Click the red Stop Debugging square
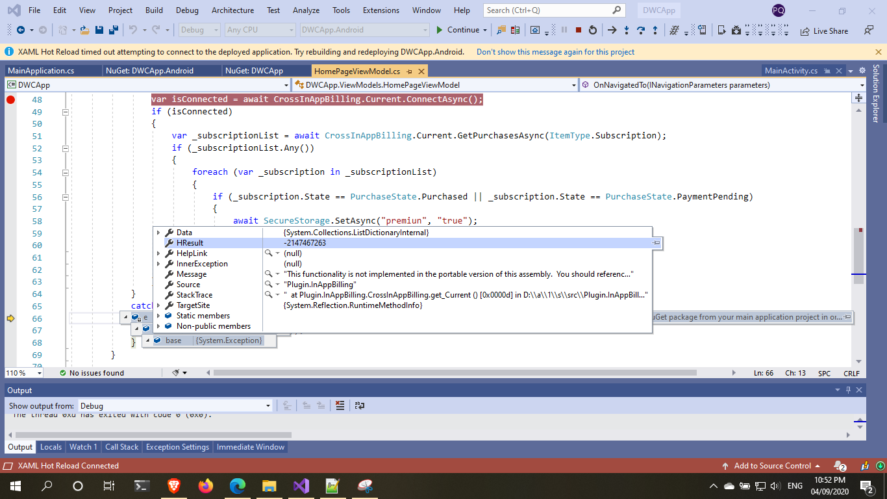Screen dimensions: 887x499 (578, 30)
